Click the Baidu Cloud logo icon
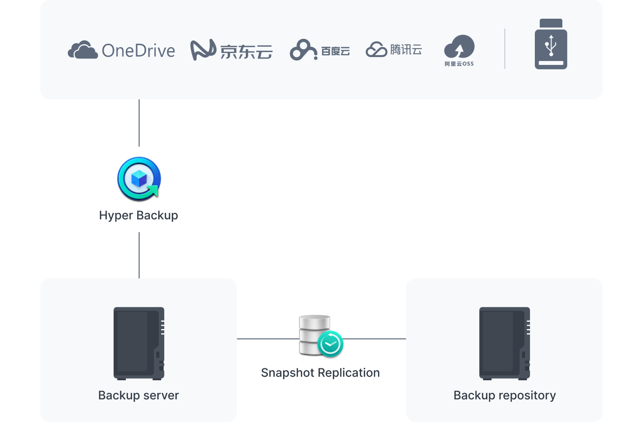Screen dimensions: 642x422 pyautogui.click(x=303, y=50)
